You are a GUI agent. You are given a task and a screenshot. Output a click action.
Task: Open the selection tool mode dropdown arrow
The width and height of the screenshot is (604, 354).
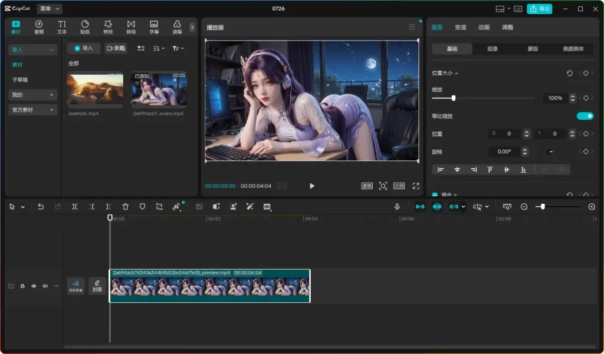(x=23, y=207)
